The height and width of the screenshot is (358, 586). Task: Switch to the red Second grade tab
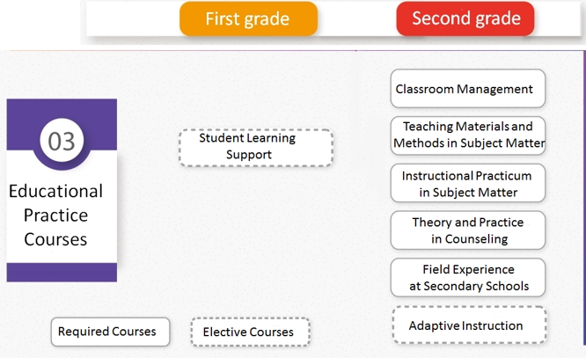[x=465, y=18]
